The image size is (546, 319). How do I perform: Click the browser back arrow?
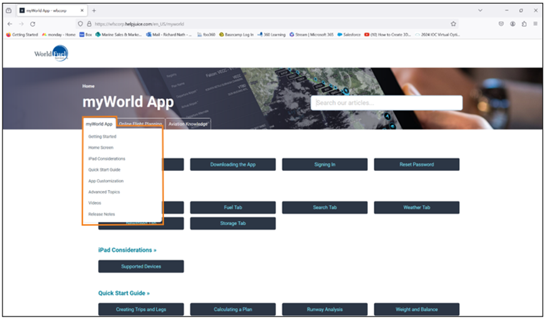click(x=10, y=24)
